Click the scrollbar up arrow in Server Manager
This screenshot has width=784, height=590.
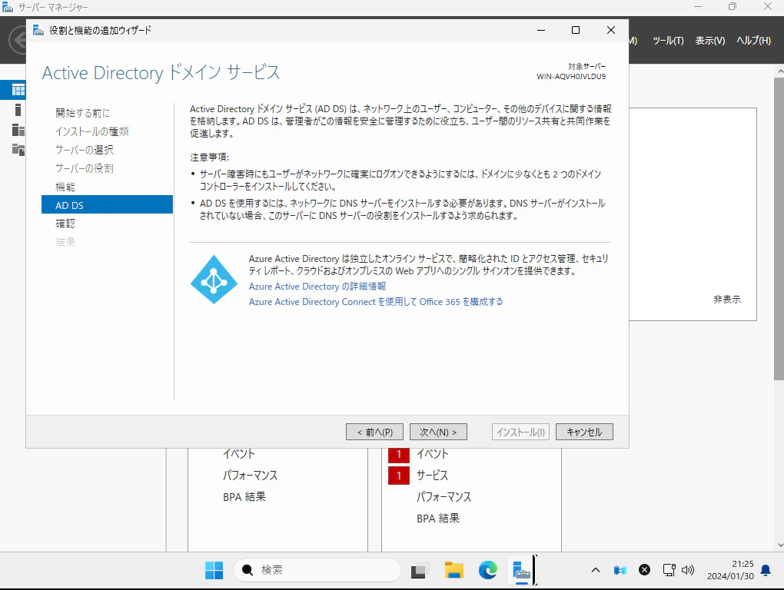tap(779, 71)
